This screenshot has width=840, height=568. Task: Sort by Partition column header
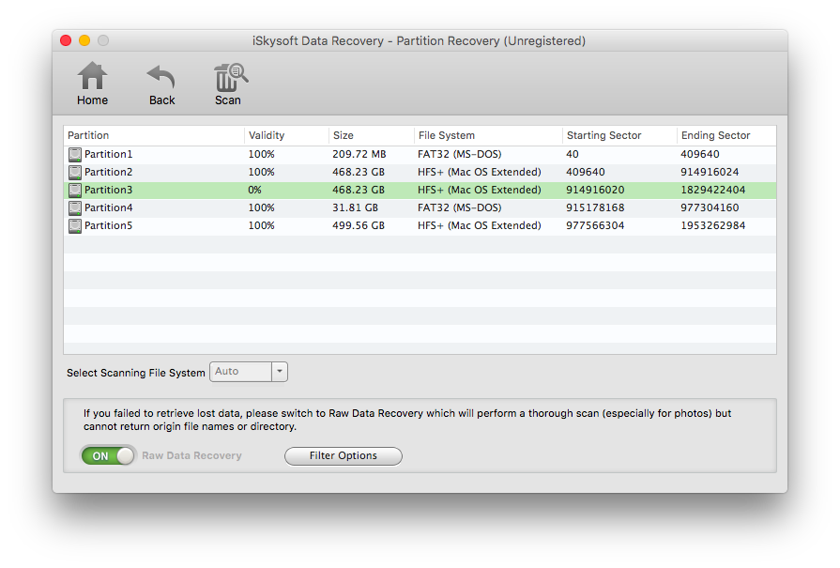click(x=154, y=135)
